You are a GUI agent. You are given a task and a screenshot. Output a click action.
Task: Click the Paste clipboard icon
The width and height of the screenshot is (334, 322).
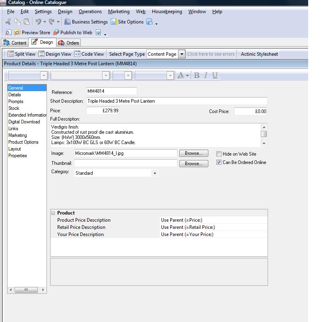27,22
